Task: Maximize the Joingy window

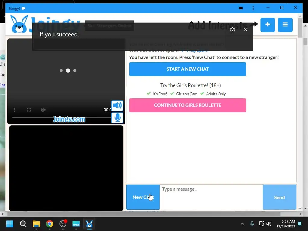Action: [x=282, y=8]
